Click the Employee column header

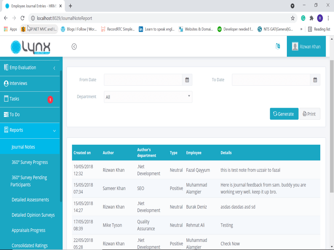click(194, 153)
